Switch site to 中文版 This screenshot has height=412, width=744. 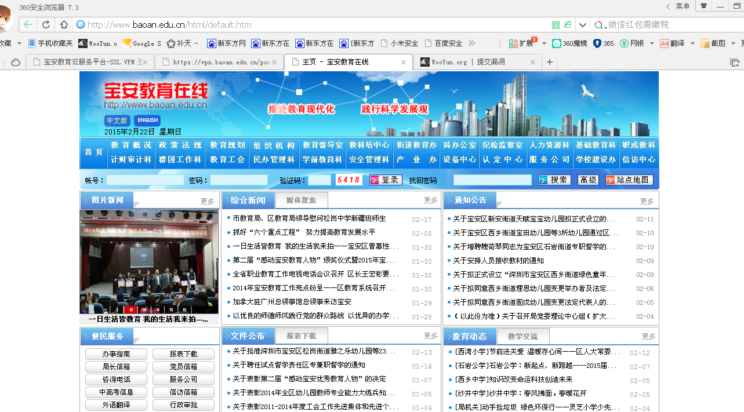click(x=117, y=121)
